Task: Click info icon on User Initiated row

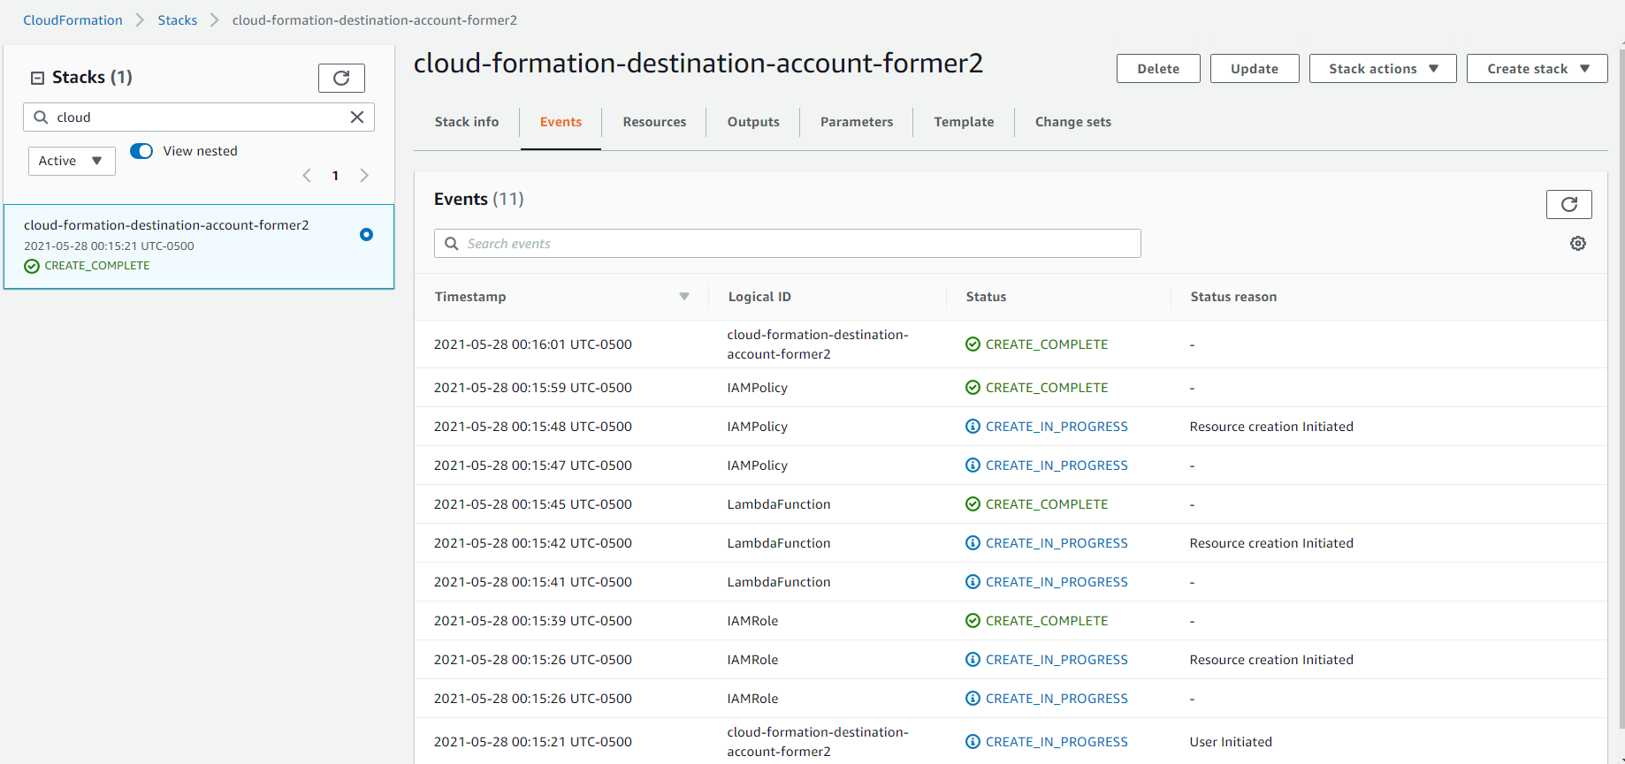Action: pyautogui.click(x=973, y=742)
